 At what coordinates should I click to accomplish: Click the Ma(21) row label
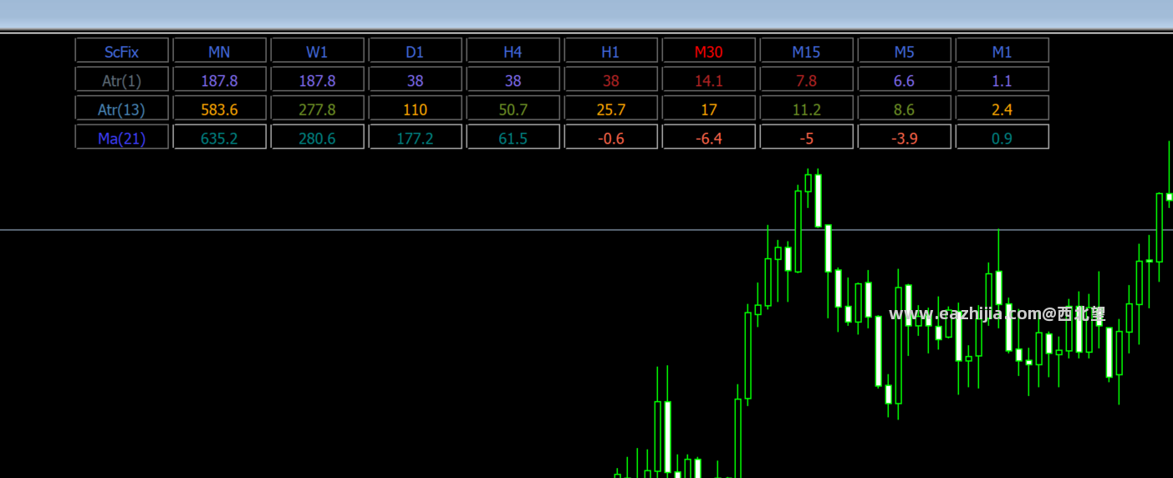(122, 137)
